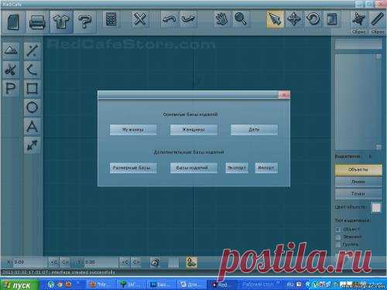Choose the rotate tool in toolbar

pyautogui.click(x=313, y=19)
